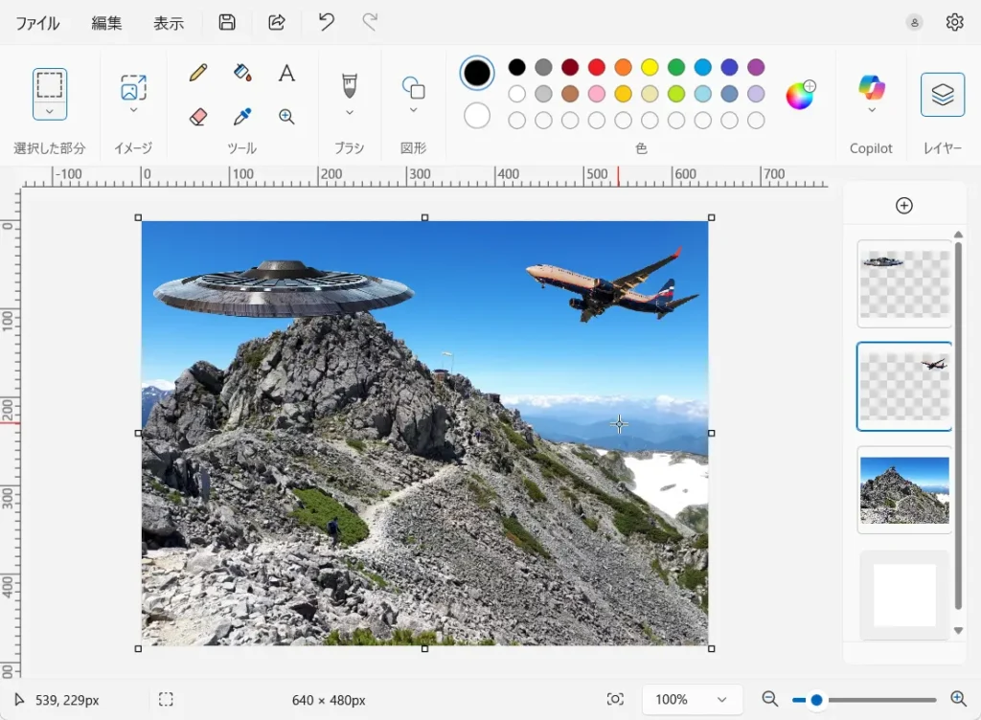Select the Magnifier tool
Image resolution: width=981 pixels, height=720 pixels.
coord(286,116)
